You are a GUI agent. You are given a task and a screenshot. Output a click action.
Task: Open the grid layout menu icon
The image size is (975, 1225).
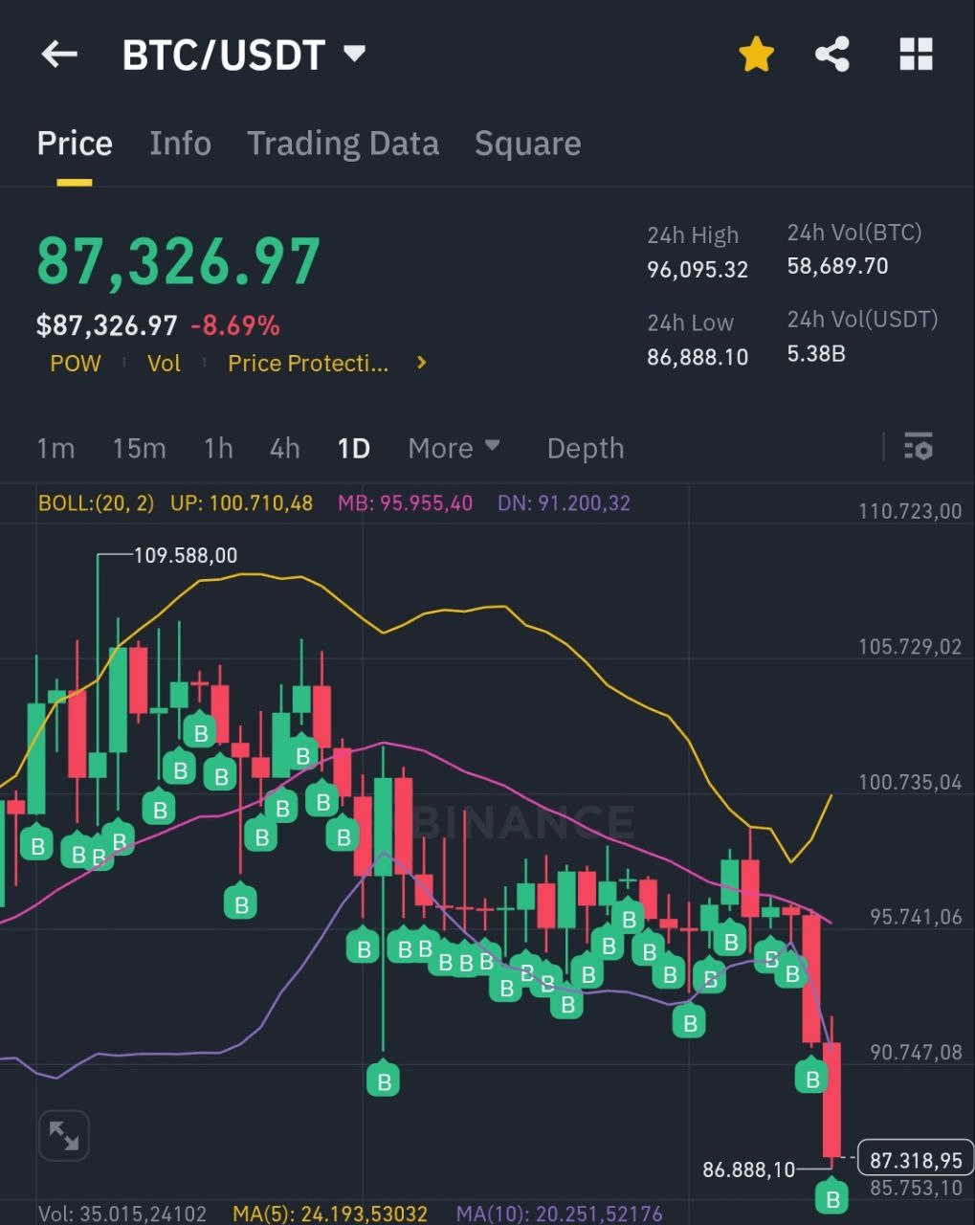(x=916, y=55)
